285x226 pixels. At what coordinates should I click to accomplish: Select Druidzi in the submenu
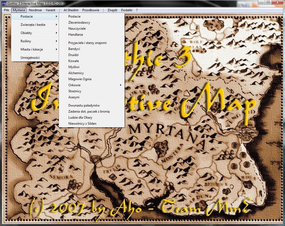[x=92, y=55]
